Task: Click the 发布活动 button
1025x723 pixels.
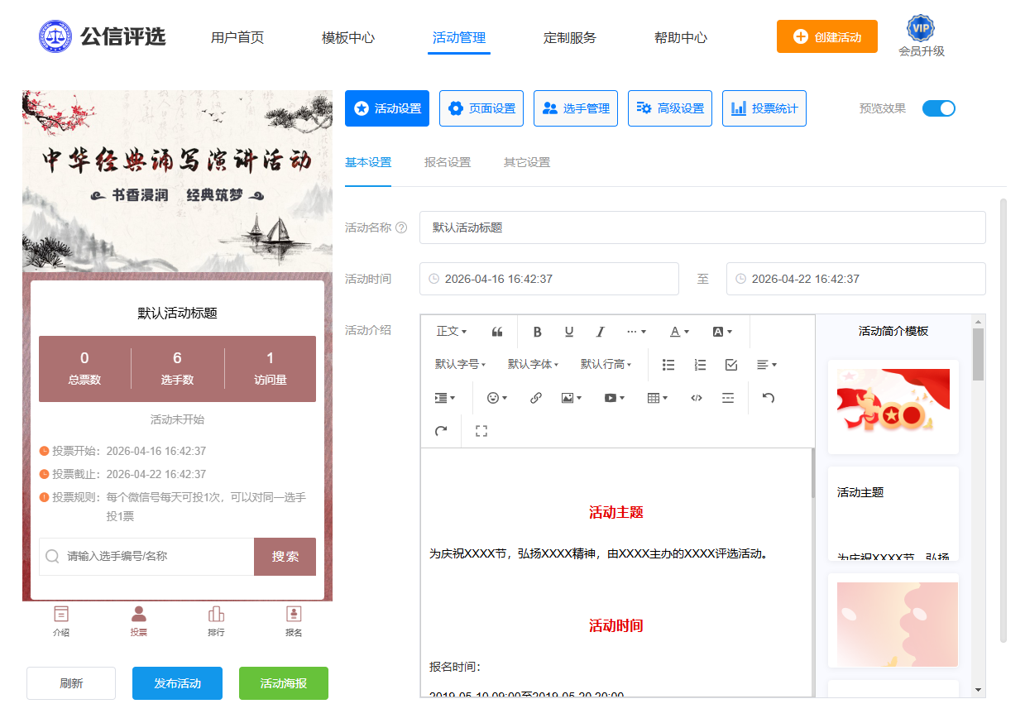Action: pos(177,683)
